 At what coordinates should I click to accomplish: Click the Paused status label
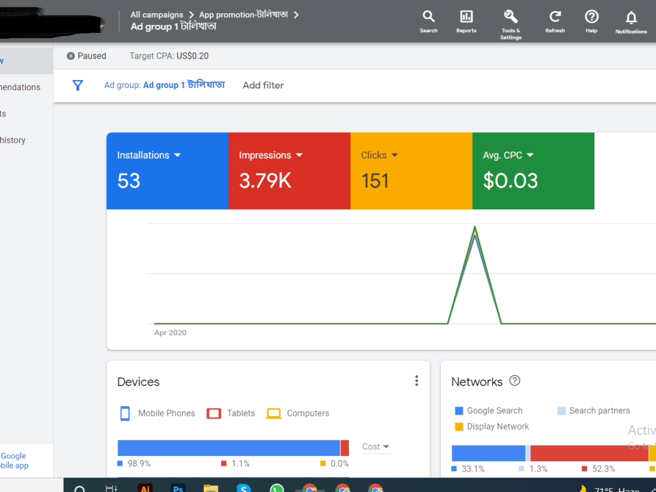click(92, 56)
